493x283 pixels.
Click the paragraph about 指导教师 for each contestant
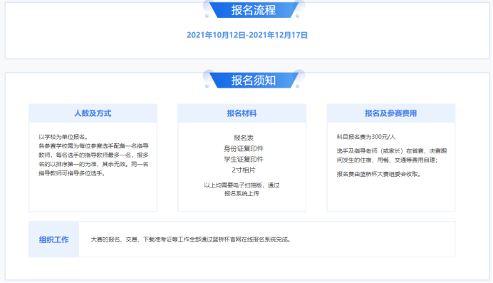(x=93, y=160)
